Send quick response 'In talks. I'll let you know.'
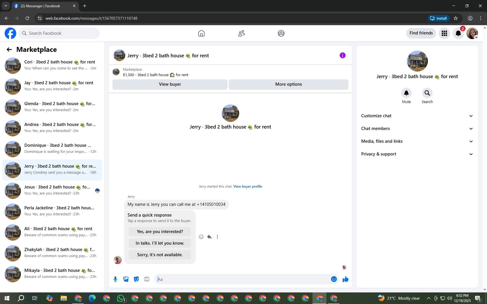 tap(160, 243)
